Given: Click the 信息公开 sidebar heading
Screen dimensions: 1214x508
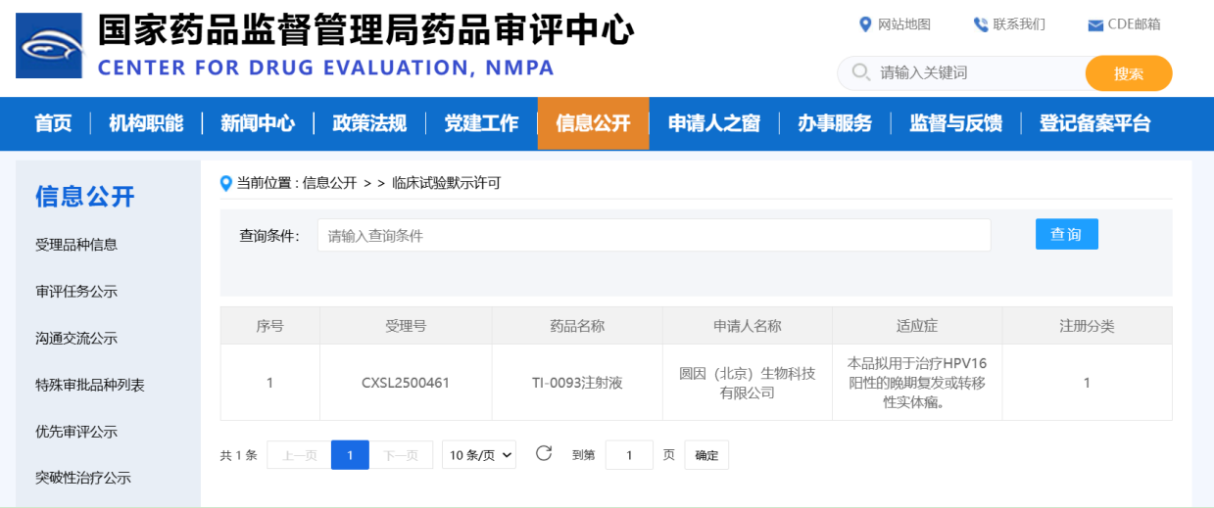Looking at the screenshot, I should point(85,197).
